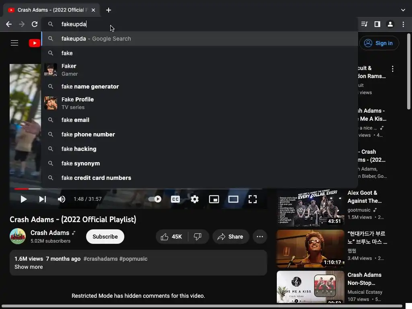Open more actions ellipsis button
This screenshot has height=309, width=412.
(260, 237)
